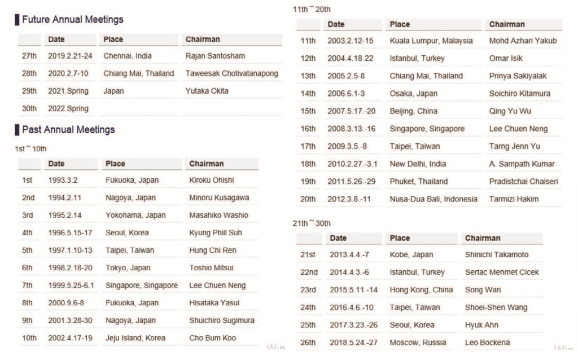Select the 1st~10th section label
Image resolution: width=578 pixels, height=360 pixels.
click(30, 148)
